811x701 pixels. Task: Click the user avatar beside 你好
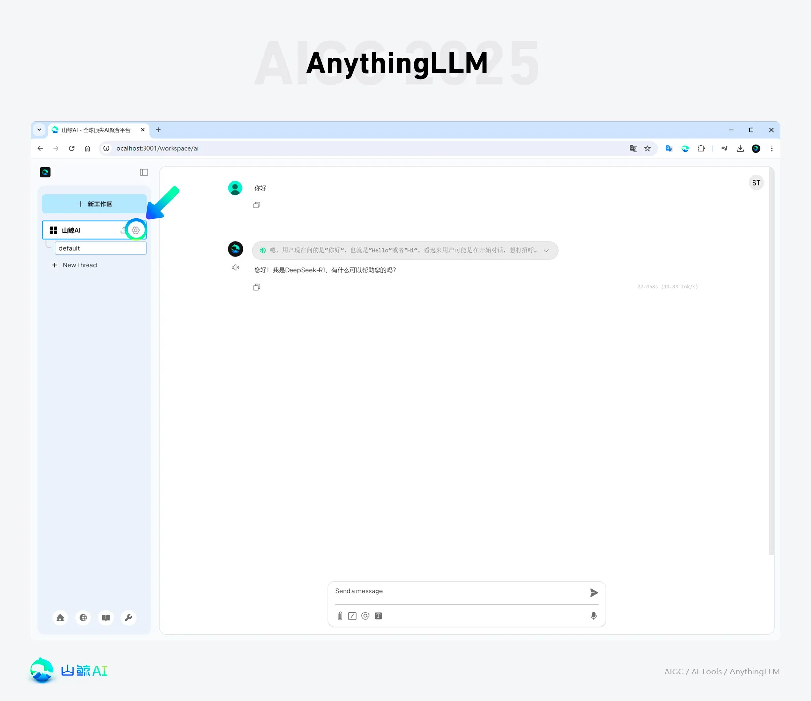(235, 188)
